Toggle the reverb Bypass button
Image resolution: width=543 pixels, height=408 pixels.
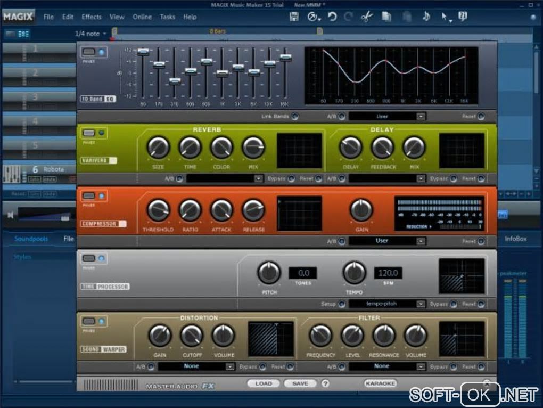click(x=291, y=179)
